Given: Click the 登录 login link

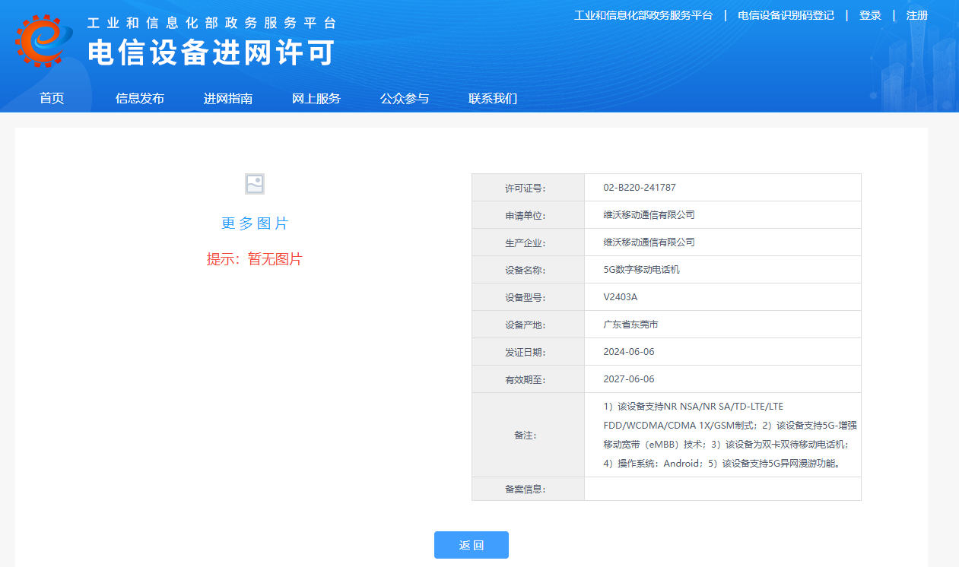Looking at the screenshot, I should [x=870, y=15].
